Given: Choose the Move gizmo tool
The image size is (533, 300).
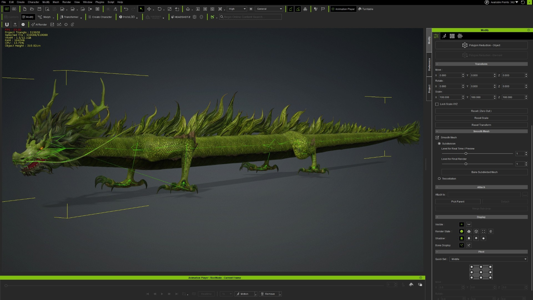Looking at the screenshot, I should [x=149, y=9].
